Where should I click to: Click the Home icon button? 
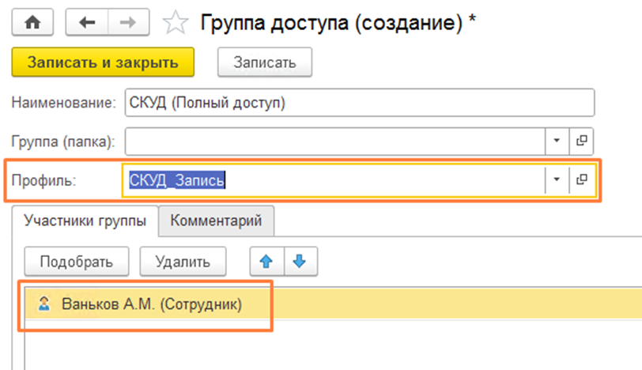point(32,24)
